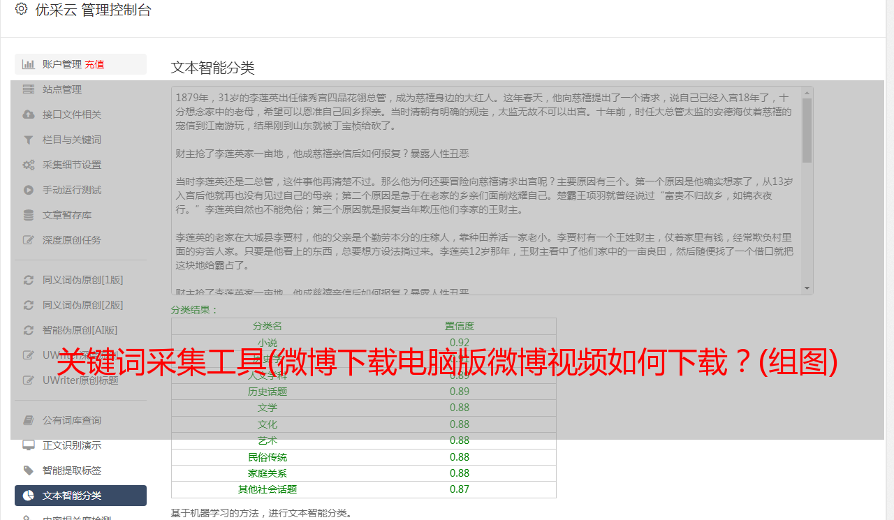This screenshot has width=894, height=520.
Task: Click the play circle icon for 手动运行测试
Action: (29, 190)
